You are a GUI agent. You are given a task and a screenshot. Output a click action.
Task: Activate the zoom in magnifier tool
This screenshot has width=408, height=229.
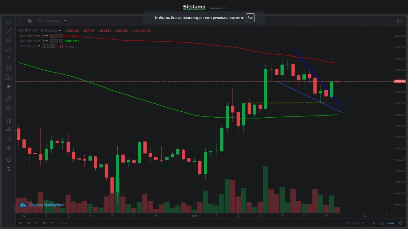click(9, 108)
